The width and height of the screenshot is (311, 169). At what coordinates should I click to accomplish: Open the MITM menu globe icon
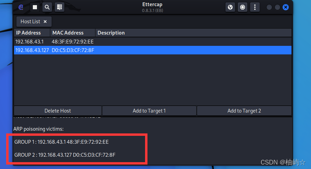point(230,7)
